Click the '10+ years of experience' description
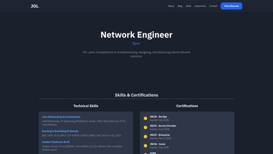This screenshot has height=154, width=273. pos(136,54)
